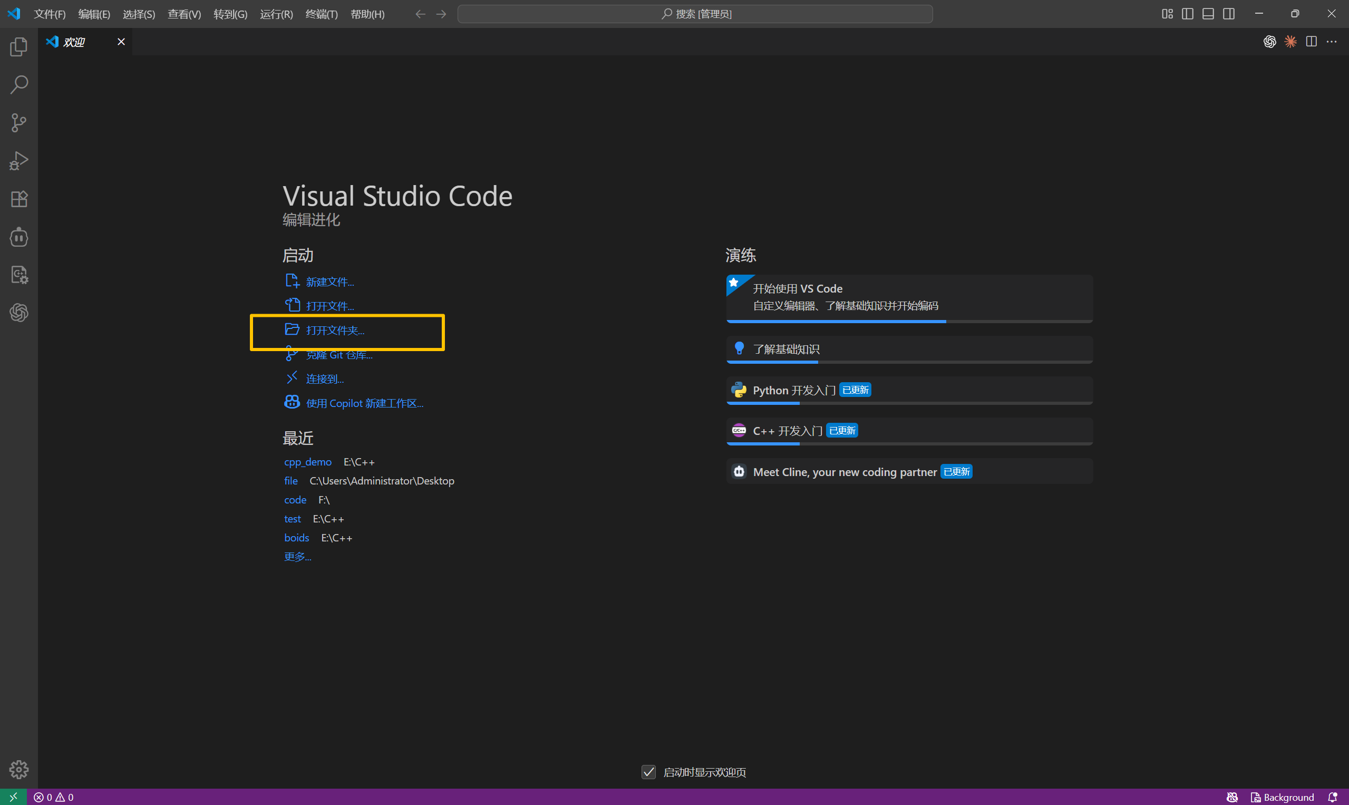
Task: Open 开始使用 VS Code walkthrough
Action: coord(909,298)
